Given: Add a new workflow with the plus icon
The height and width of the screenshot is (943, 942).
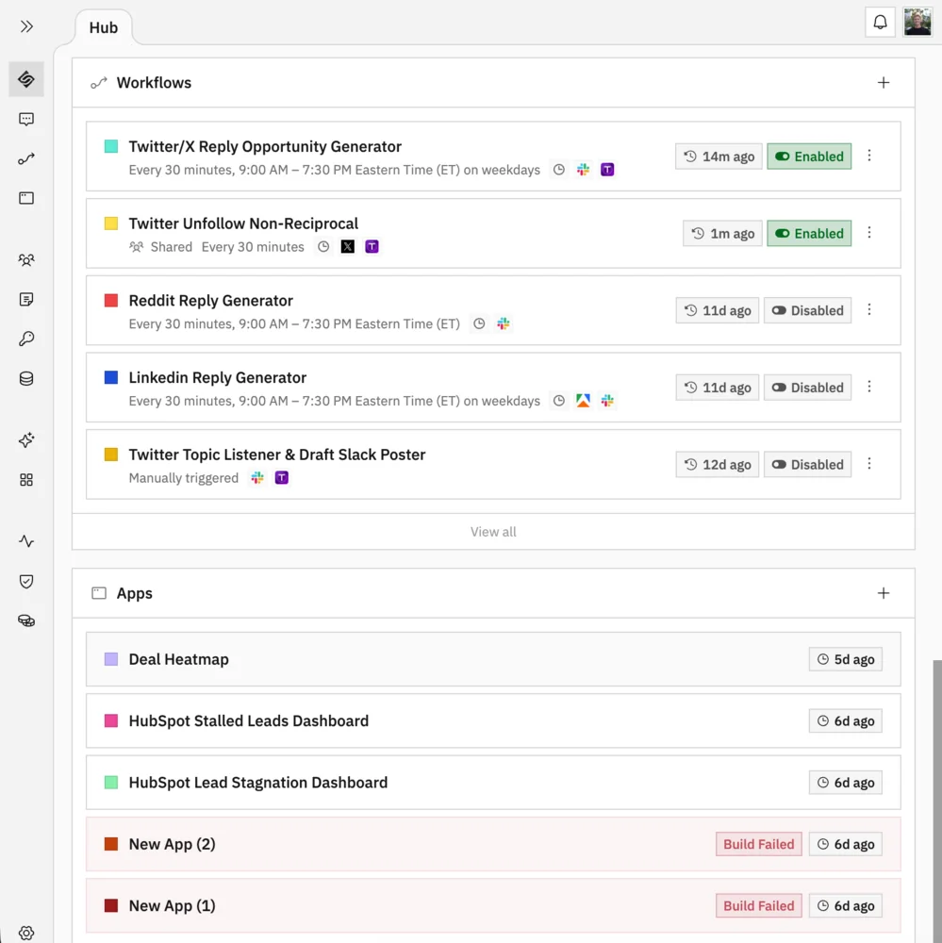Looking at the screenshot, I should coord(883,83).
